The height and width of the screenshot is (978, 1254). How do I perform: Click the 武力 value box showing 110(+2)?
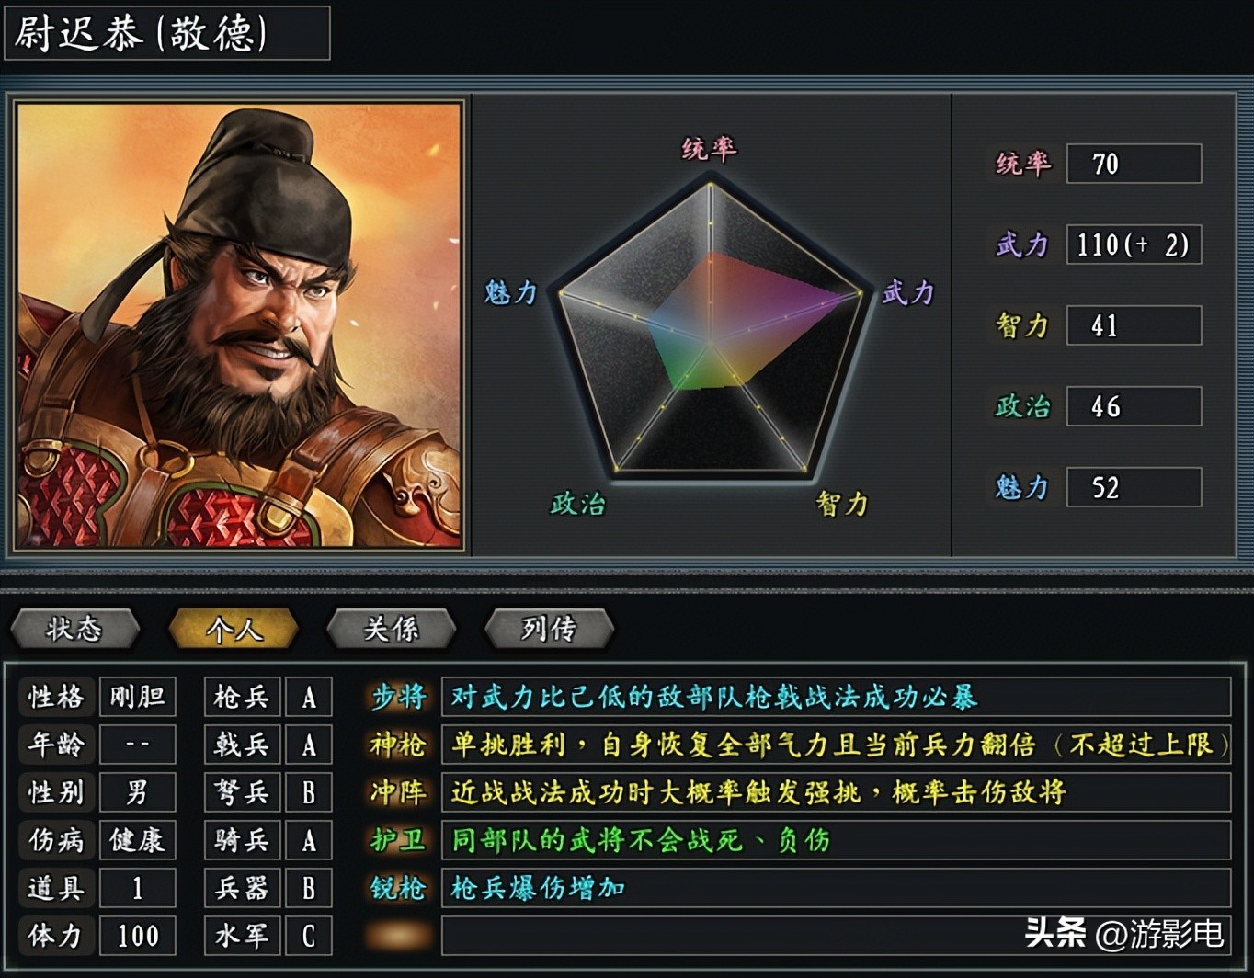point(1133,244)
